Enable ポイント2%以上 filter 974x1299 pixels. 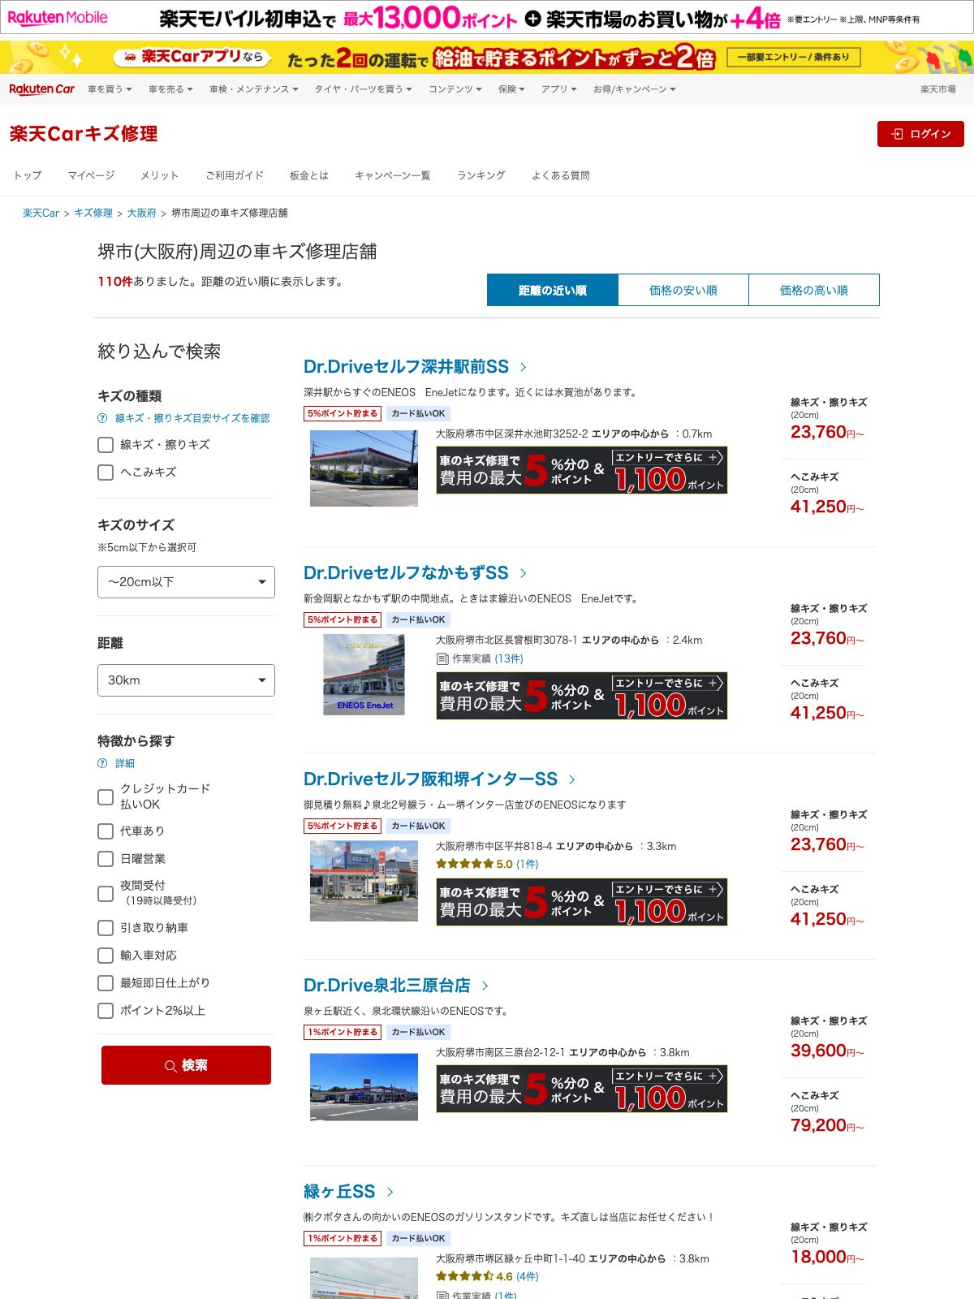106,1011
